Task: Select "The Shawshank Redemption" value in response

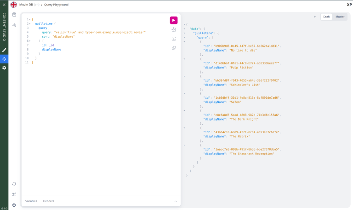Action: click(x=252, y=154)
